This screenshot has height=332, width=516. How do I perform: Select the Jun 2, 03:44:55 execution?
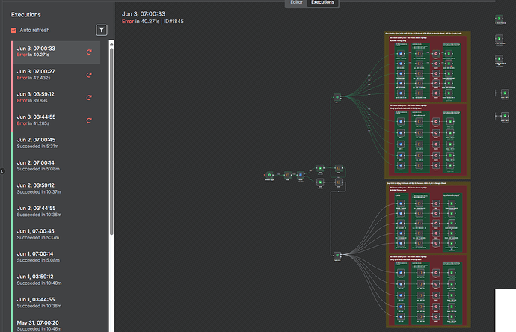(45, 212)
